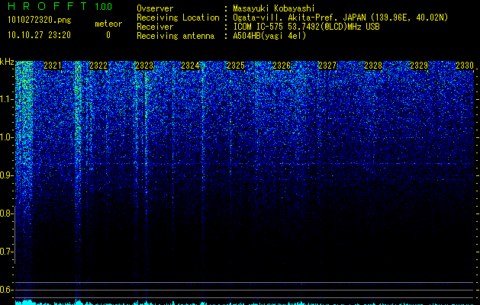Click the 2323 time marker

[144, 66]
